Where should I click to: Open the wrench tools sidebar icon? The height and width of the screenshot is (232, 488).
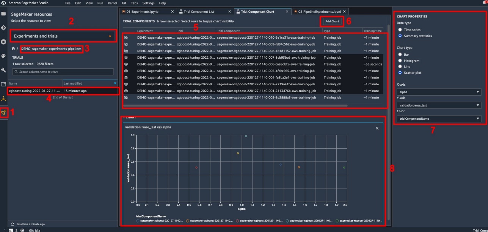[x=3, y=70]
